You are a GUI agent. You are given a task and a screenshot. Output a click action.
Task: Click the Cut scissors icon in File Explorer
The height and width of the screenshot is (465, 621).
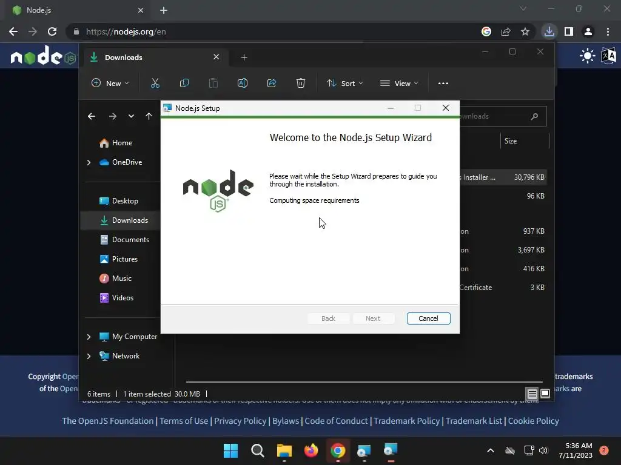(155, 83)
